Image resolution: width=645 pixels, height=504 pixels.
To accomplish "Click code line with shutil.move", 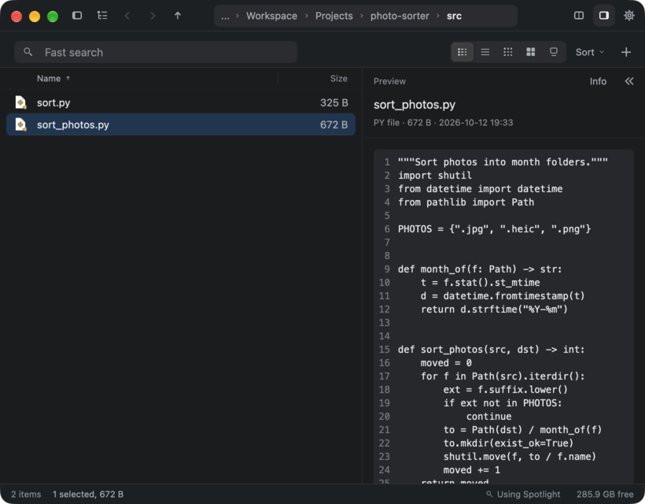I will coord(519,457).
